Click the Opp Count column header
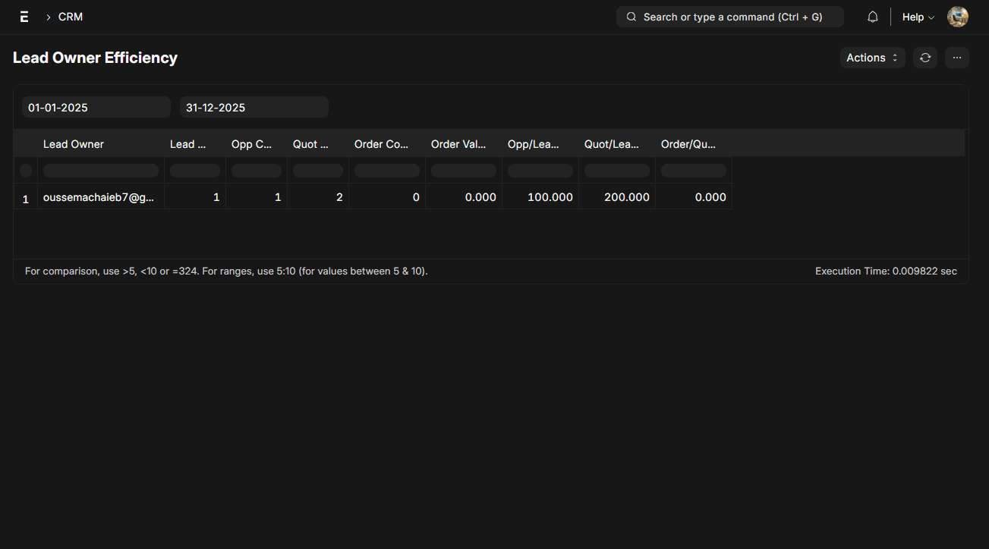The height and width of the screenshot is (549, 989). 257,144
